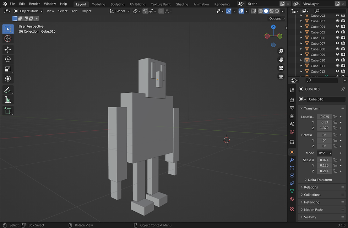
Task: Switch to the Sculpting workspace tab
Action: (x=118, y=4)
